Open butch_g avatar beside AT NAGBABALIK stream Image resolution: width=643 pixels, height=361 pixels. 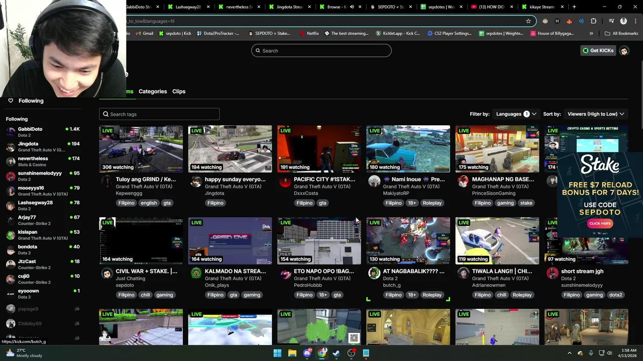click(374, 273)
